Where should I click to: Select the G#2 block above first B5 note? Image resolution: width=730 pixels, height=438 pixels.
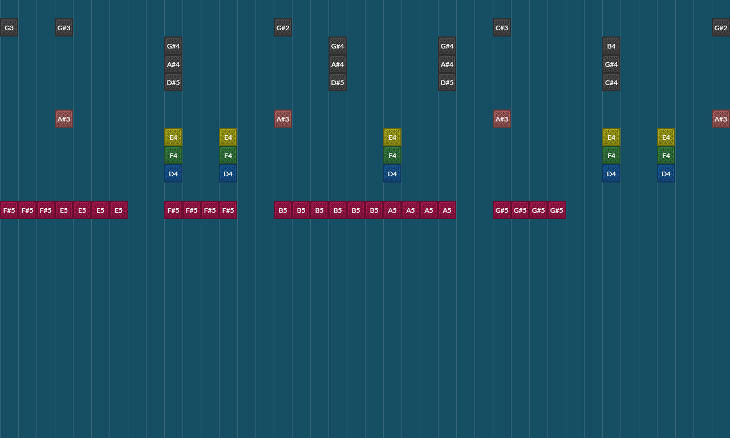tap(283, 27)
